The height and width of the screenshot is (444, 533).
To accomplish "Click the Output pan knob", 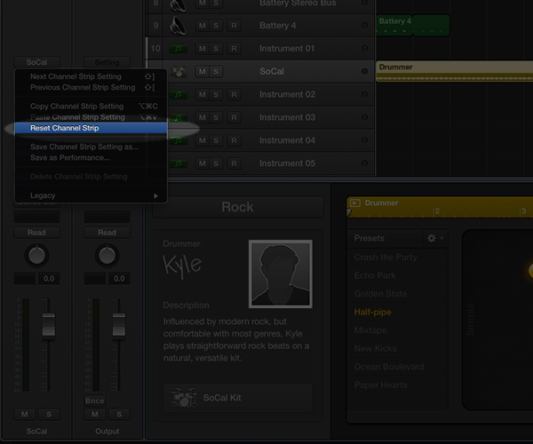I will pos(107,256).
